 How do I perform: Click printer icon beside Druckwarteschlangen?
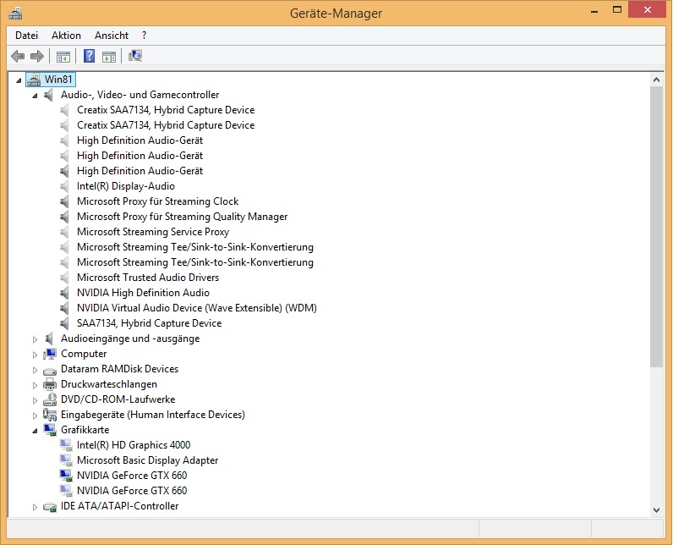(50, 384)
